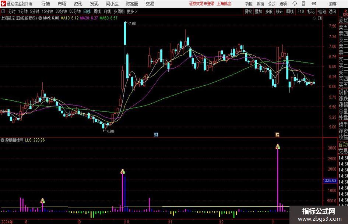Toggle the right info panel icon in chart header

click(320, 18)
